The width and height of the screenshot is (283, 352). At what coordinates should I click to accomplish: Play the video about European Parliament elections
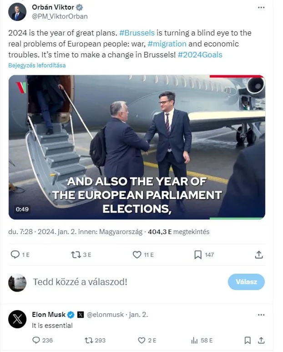(x=136, y=147)
